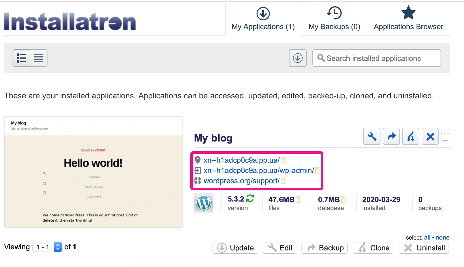The width and height of the screenshot is (464, 267).
Task: Click the green update-available refresh icon
Action: (x=250, y=198)
